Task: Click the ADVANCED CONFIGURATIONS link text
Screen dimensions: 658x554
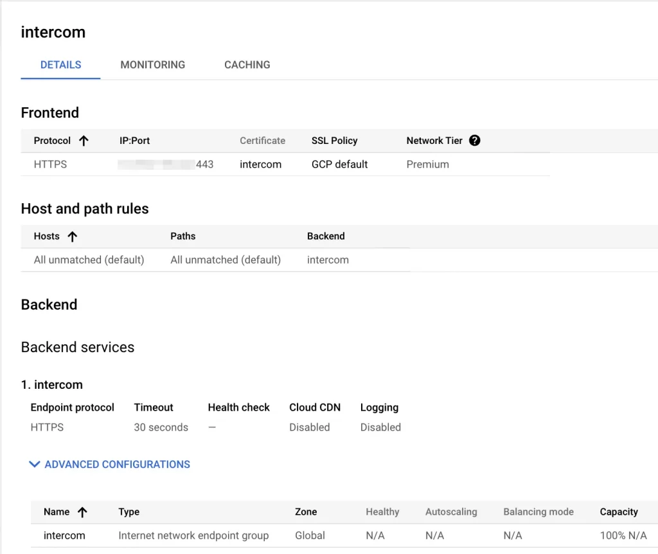Action: point(118,464)
